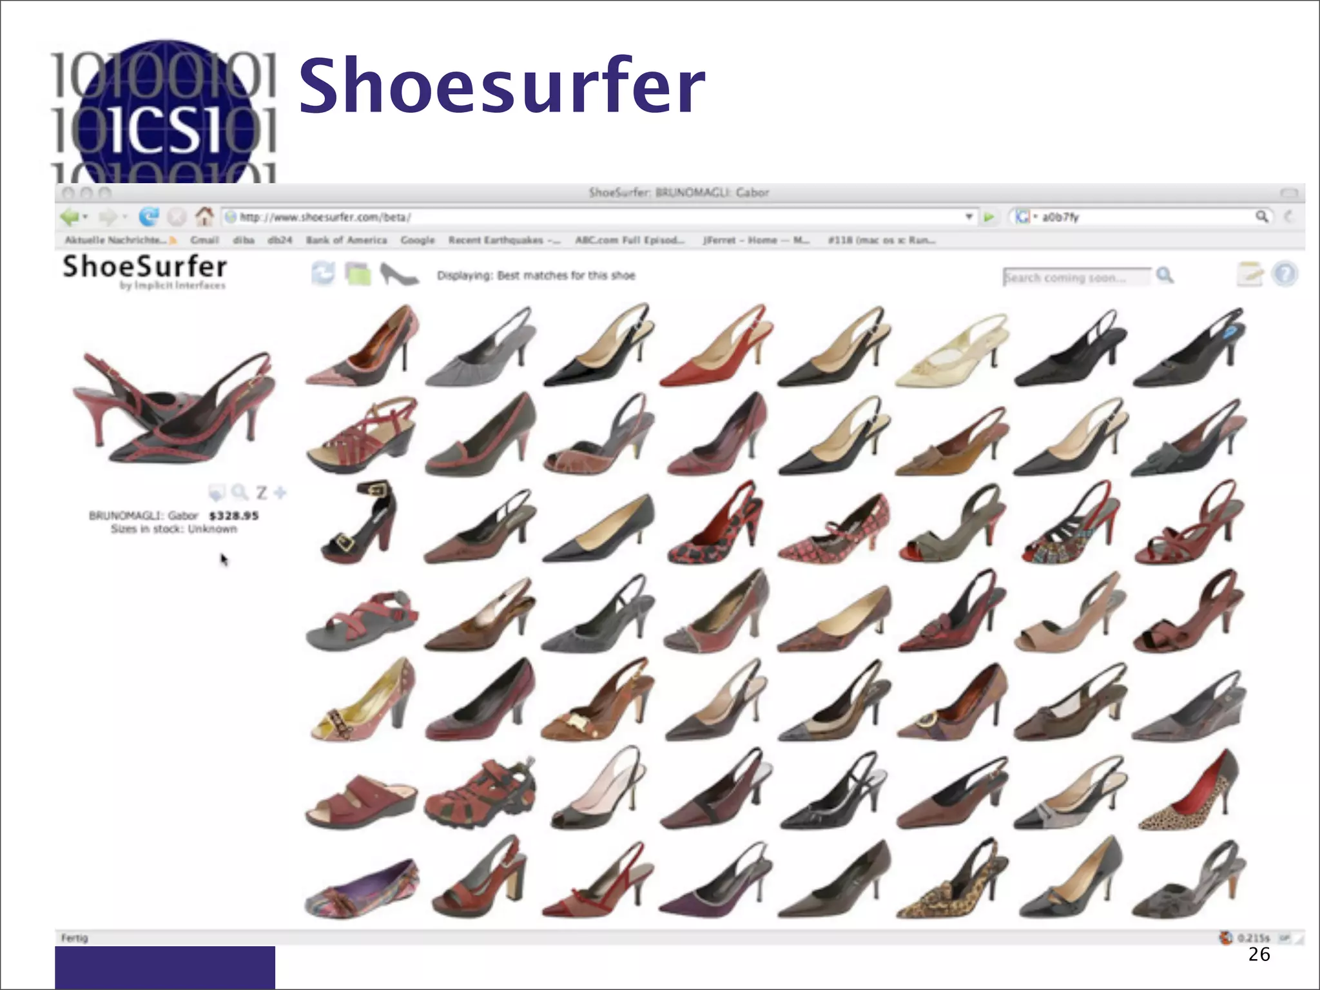Click the $328.95 price
The image size is (1320, 990).
[234, 516]
